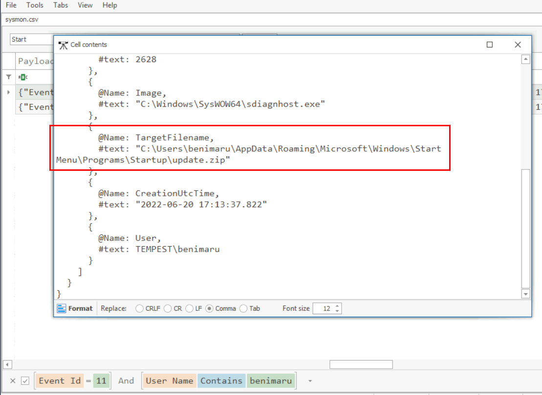Open the Tools menu
Image resolution: width=542 pixels, height=395 pixels.
35,5
